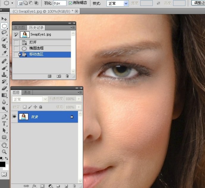Click New Selection mode in options bar

coord(20,3)
